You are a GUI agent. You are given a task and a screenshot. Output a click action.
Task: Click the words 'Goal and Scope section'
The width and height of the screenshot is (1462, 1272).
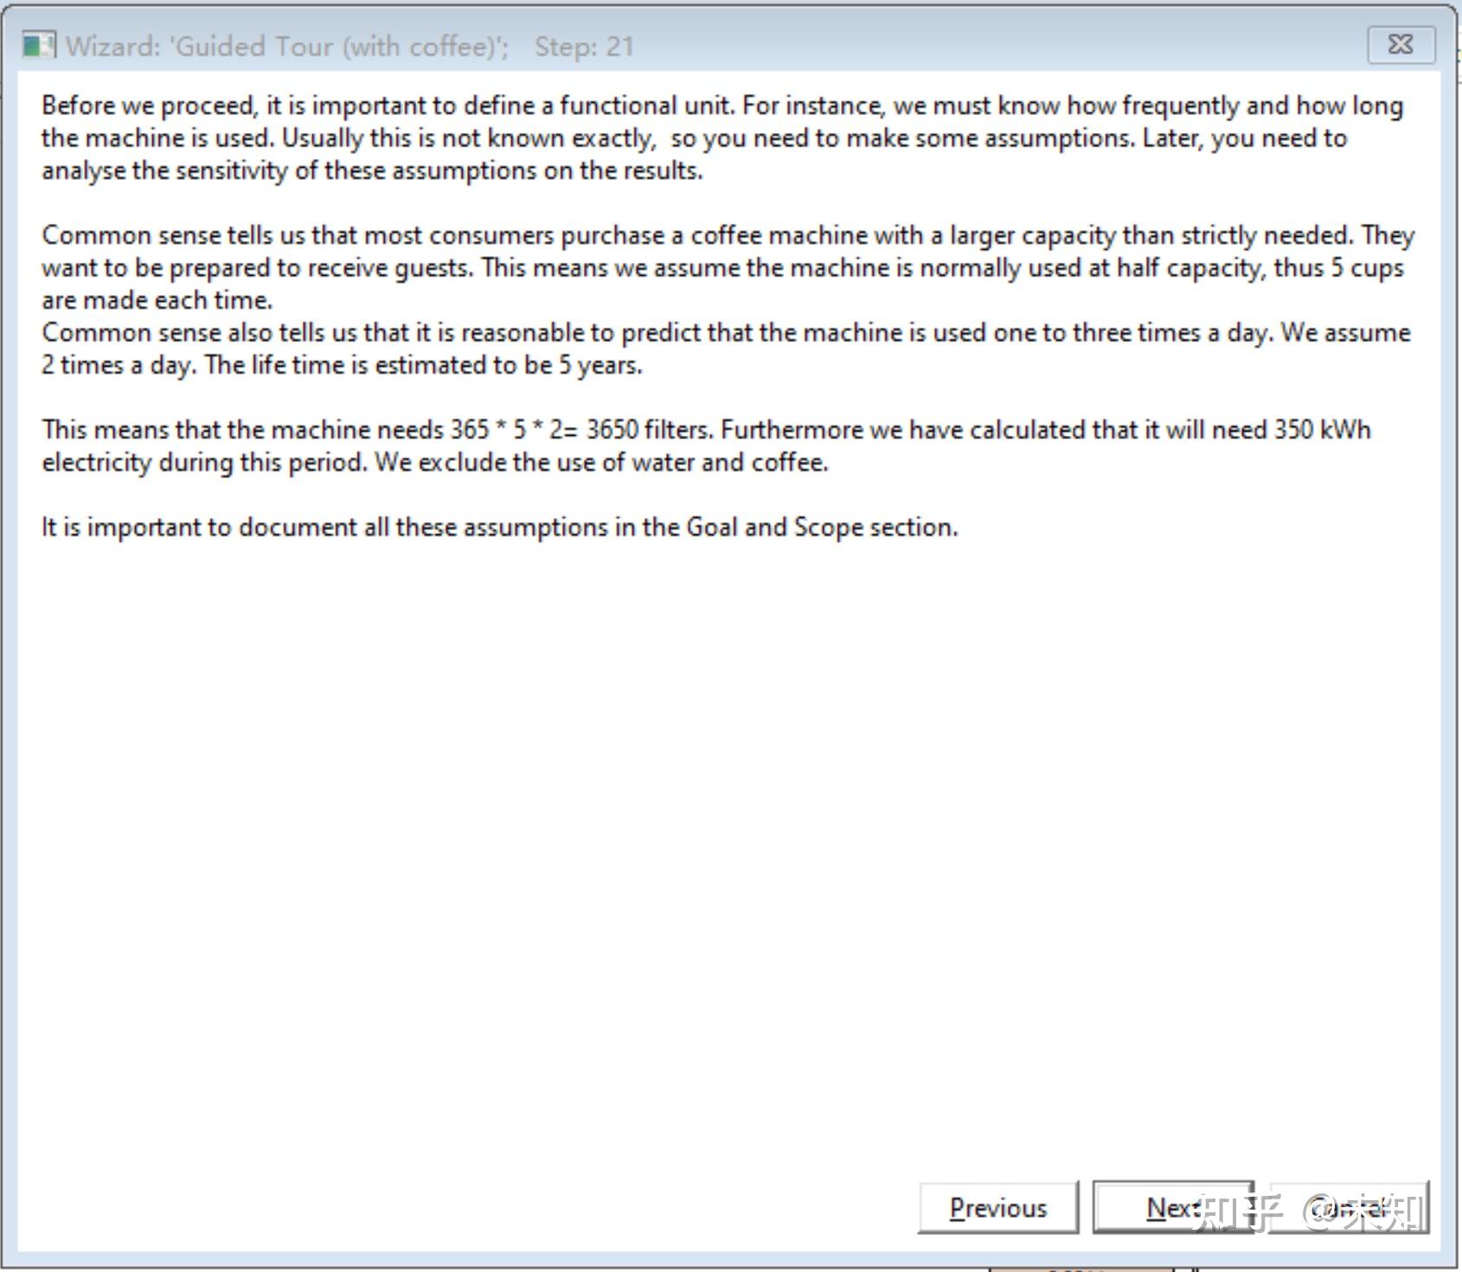tap(821, 527)
